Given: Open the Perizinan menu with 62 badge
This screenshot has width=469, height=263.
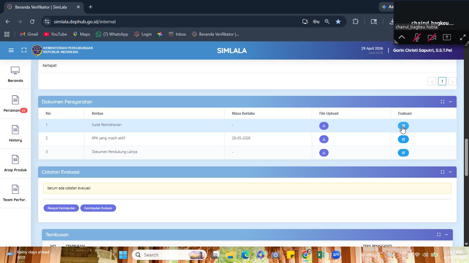Looking at the screenshot, I should pos(15,104).
